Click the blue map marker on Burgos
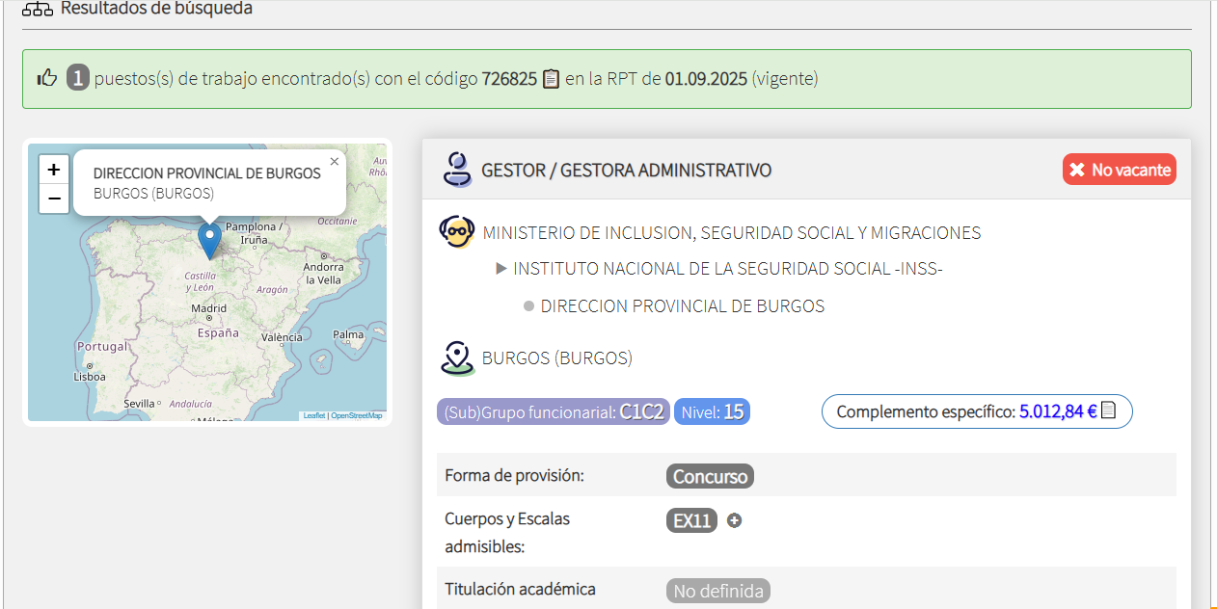The height and width of the screenshot is (609, 1217). [x=209, y=239]
